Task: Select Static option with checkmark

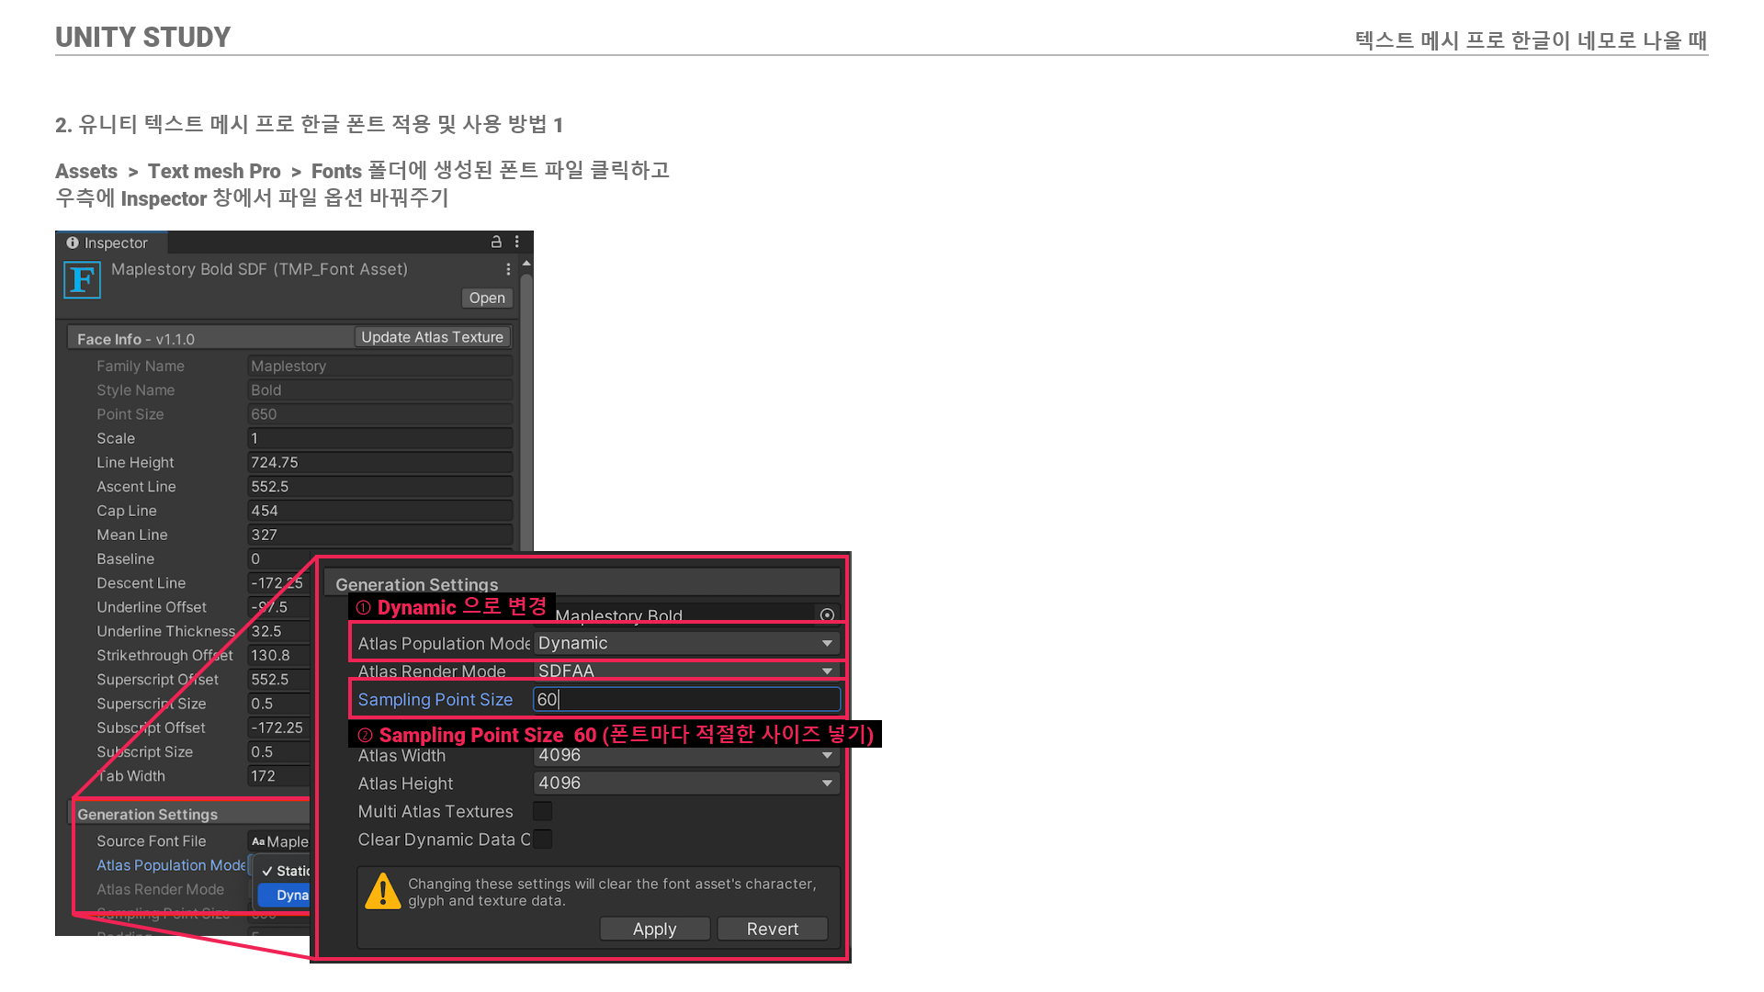Action: point(285,871)
